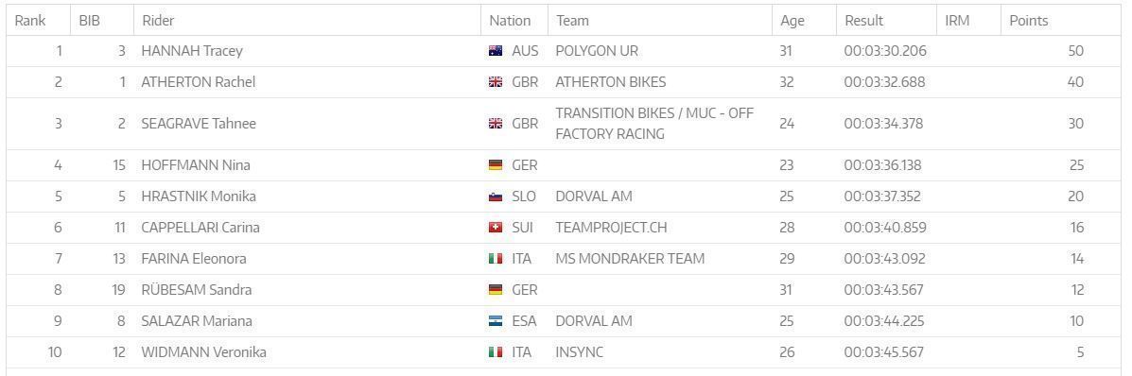
Task: Open rider HANNAH Tracey
Action: click(192, 51)
